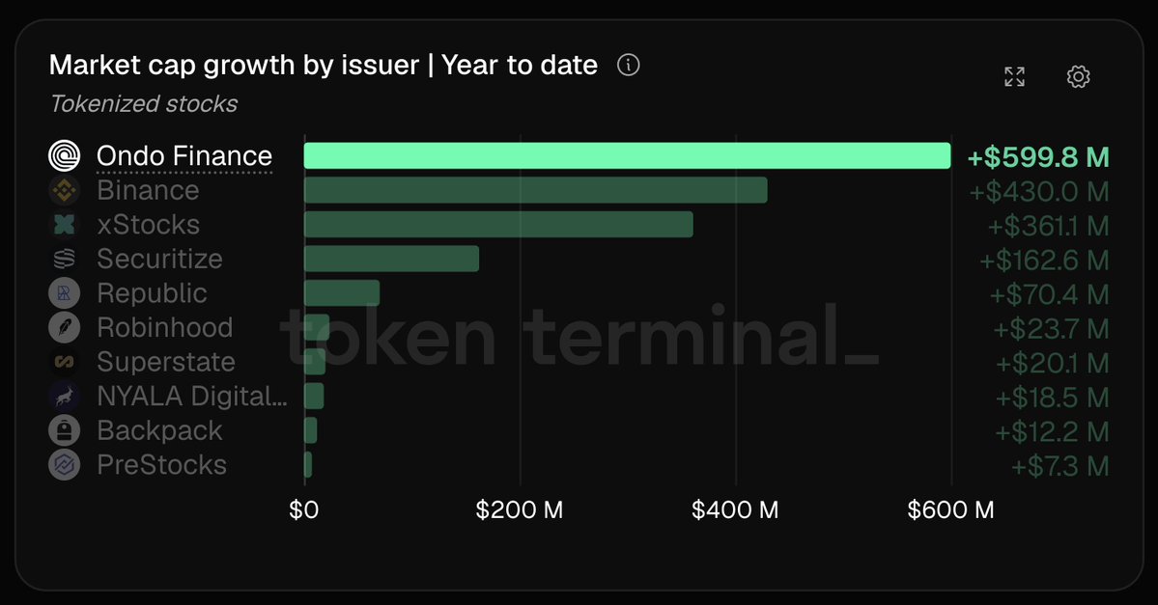Click the Securitize growth bar

(391, 259)
